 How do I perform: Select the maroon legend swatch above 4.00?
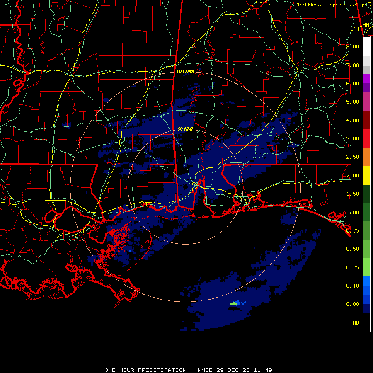[x=366, y=120]
